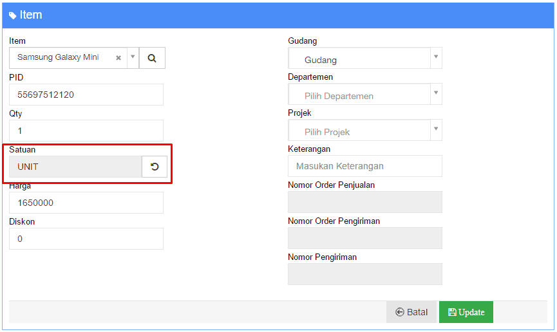Click the Diskon input field
The image size is (557, 332).
tap(86, 239)
